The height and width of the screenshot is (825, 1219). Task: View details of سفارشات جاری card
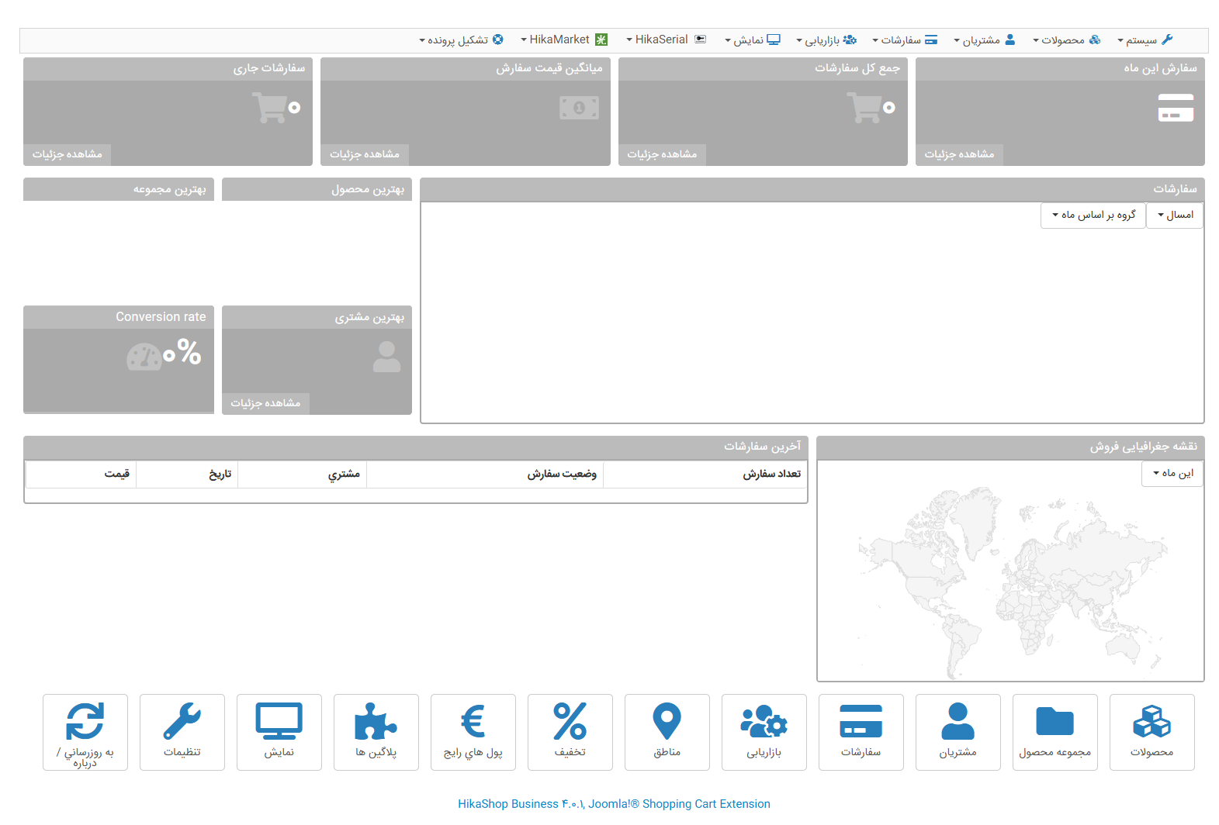tap(68, 154)
